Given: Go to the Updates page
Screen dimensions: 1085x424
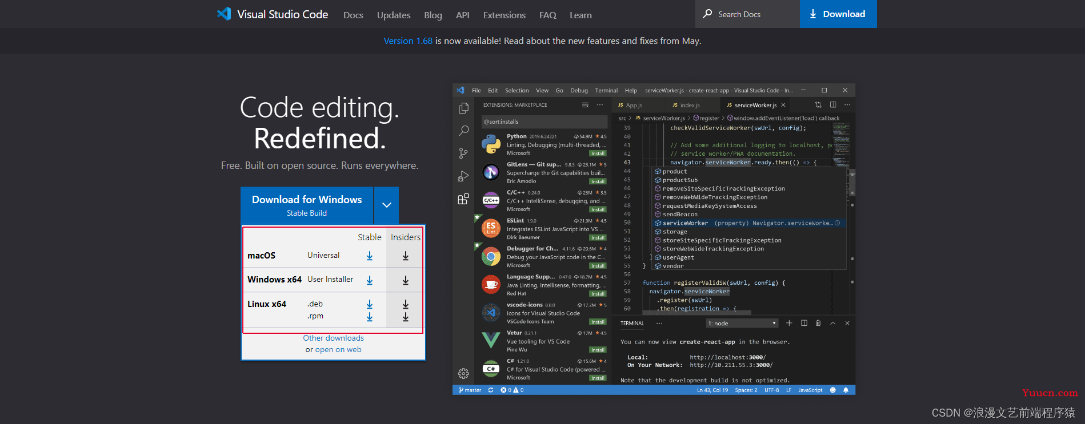Looking at the screenshot, I should [x=394, y=15].
